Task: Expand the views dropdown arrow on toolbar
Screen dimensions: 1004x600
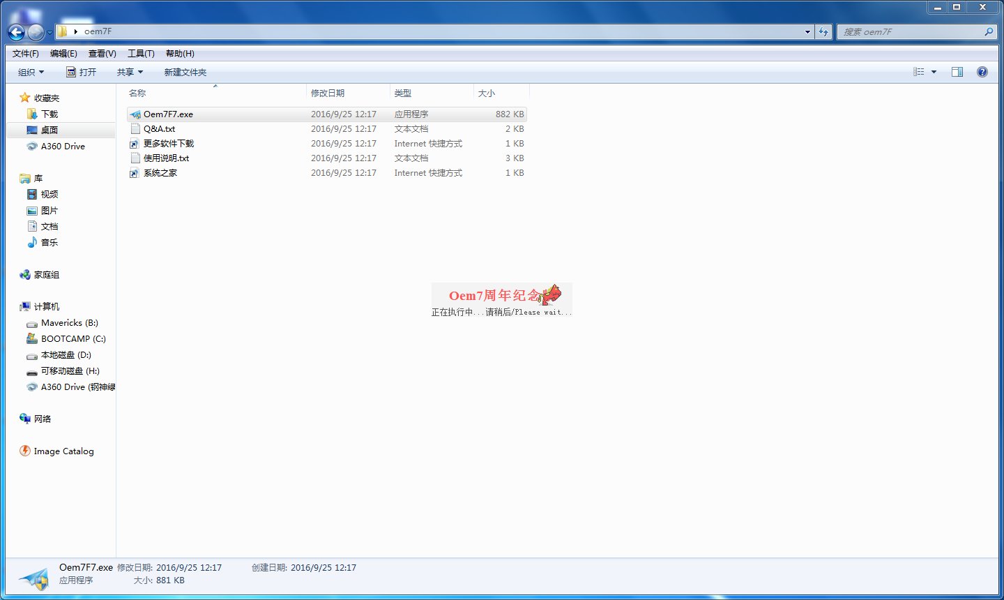Action: coord(932,71)
